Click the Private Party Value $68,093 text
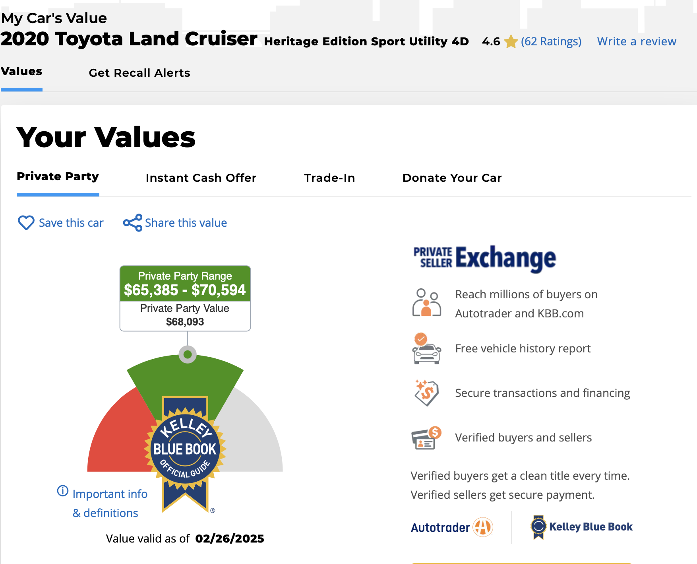This screenshot has width=697, height=564. [x=185, y=315]
